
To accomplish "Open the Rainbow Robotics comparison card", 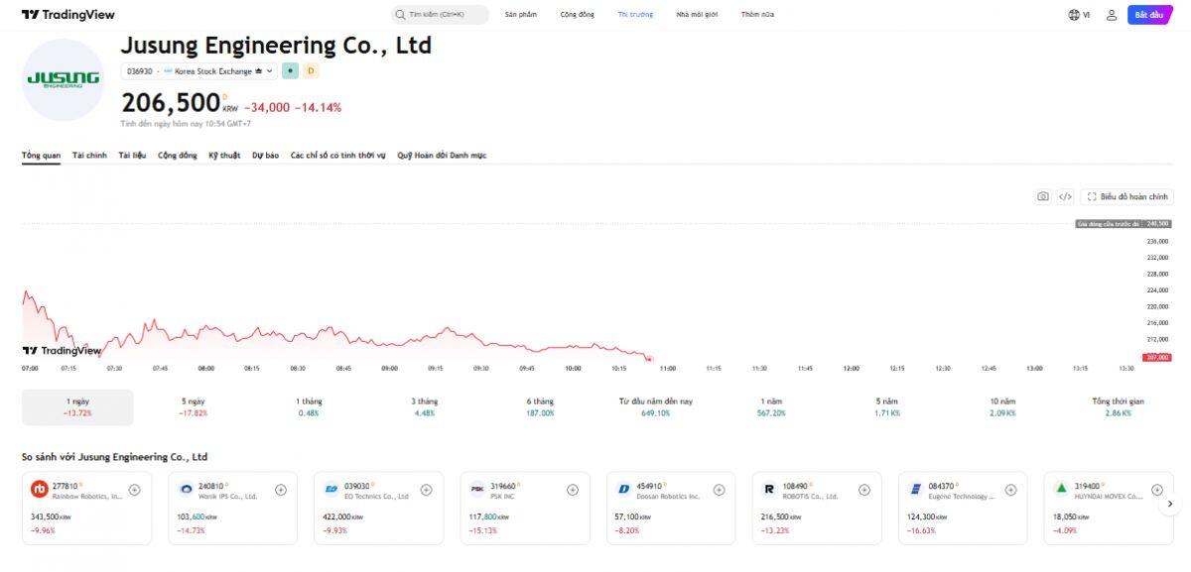I will (87, 509).
